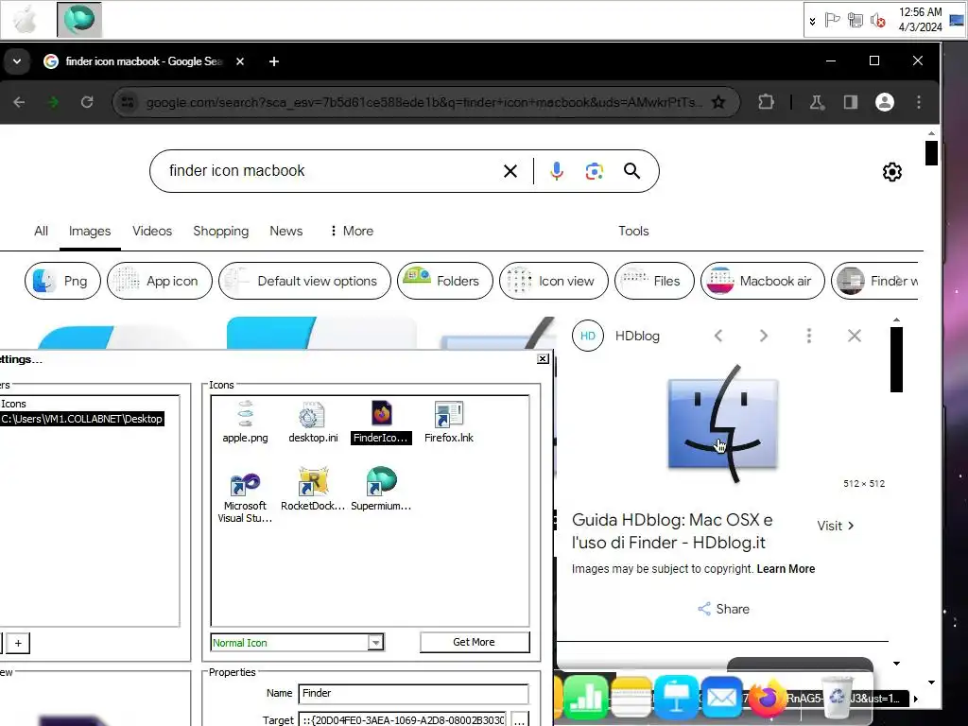968x726 pixels.
Task: Close the HDblog image preview panel
Action: click(855, 336)
